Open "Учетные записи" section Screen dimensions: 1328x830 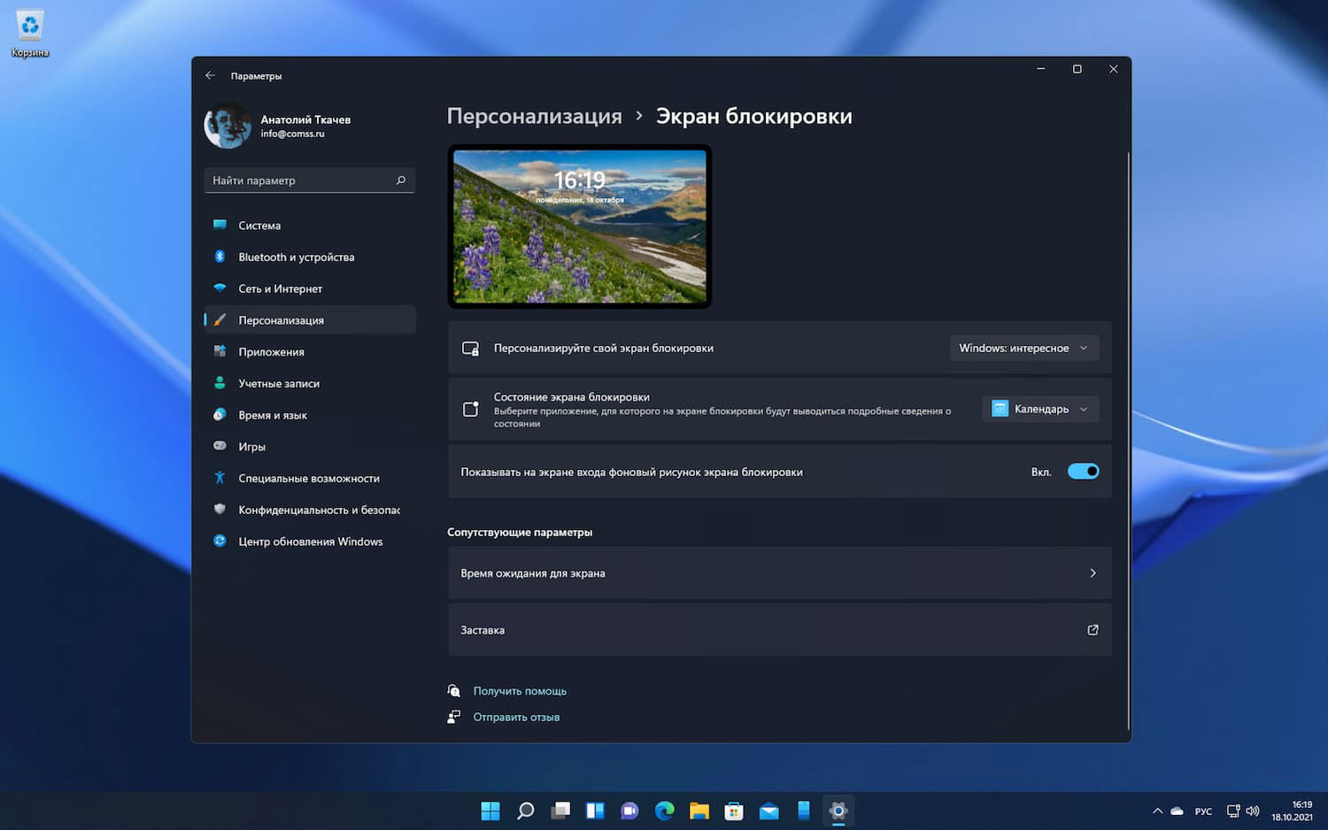tap(309, 384)
